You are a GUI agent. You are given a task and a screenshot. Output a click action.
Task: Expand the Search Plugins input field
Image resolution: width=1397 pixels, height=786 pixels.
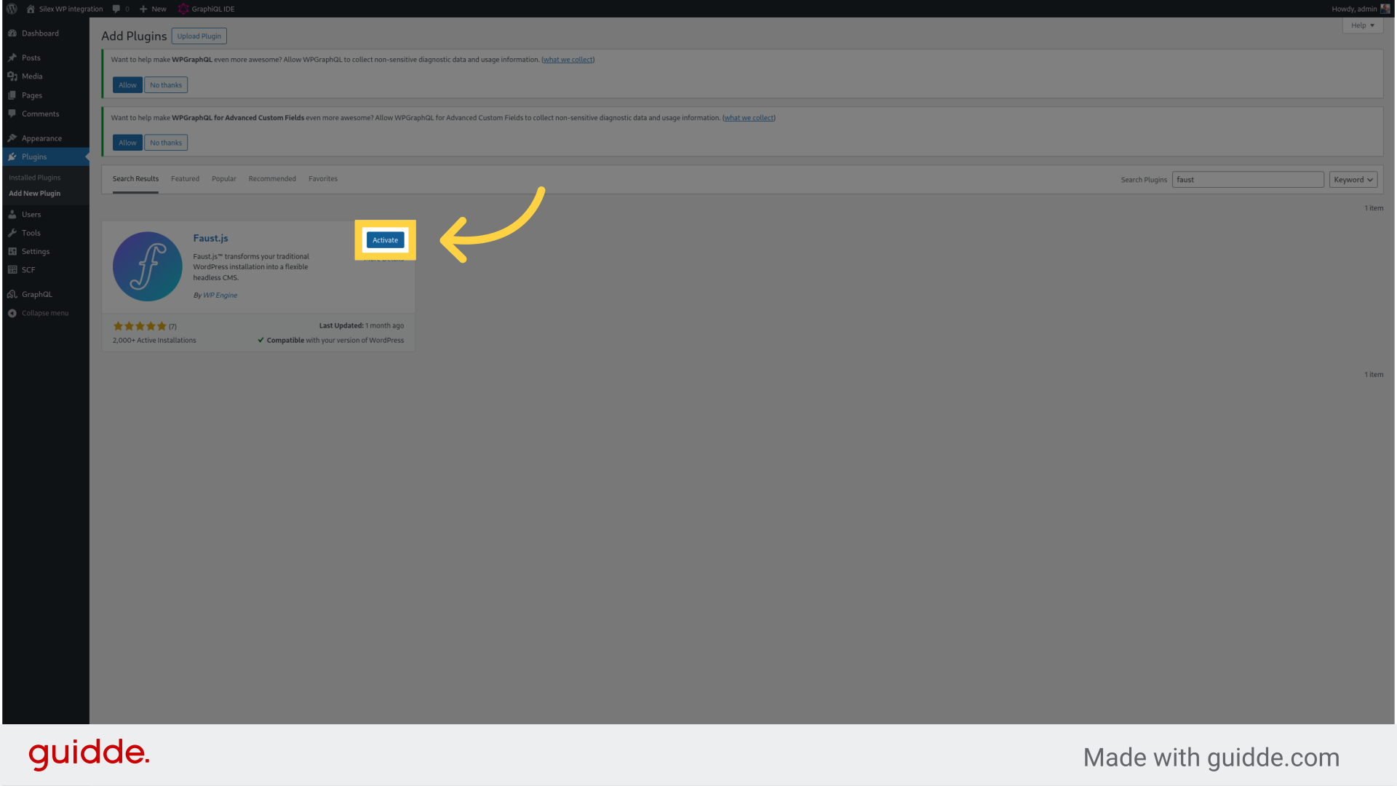[x=1247, y=180]
